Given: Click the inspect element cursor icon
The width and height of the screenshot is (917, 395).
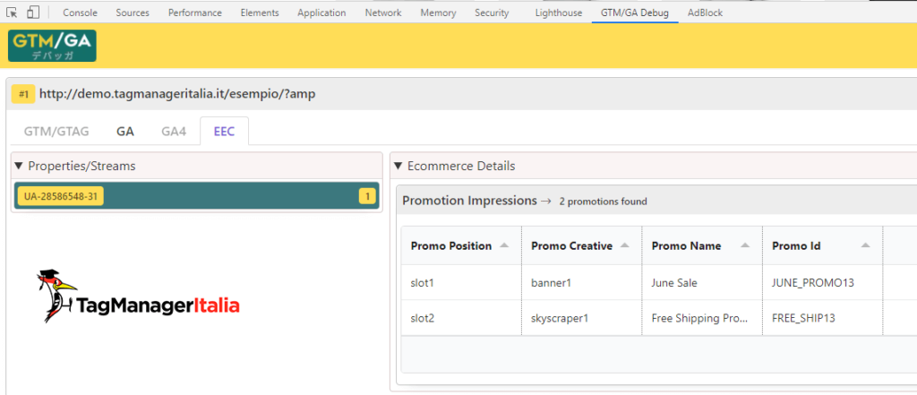Looking at the screenshot, I should tap(13, 13).
